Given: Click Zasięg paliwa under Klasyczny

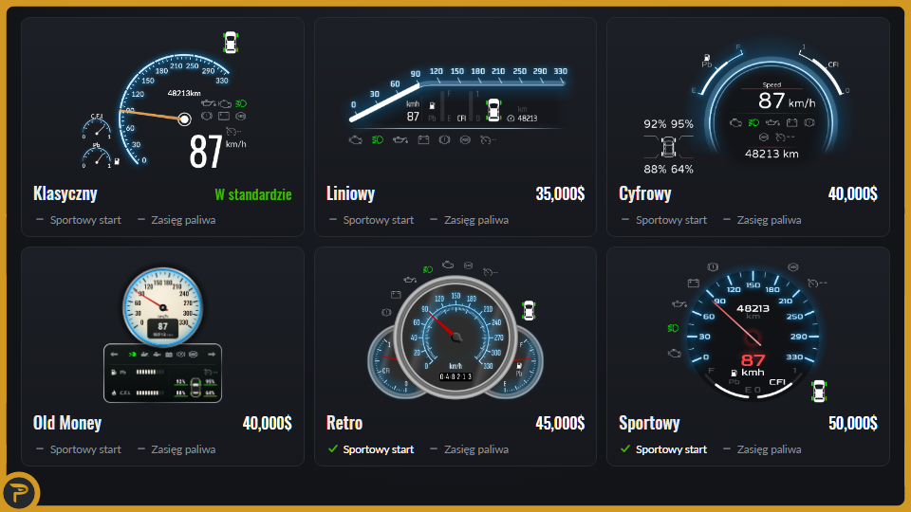Looking at the screenshot, I should tap(183, 220).
